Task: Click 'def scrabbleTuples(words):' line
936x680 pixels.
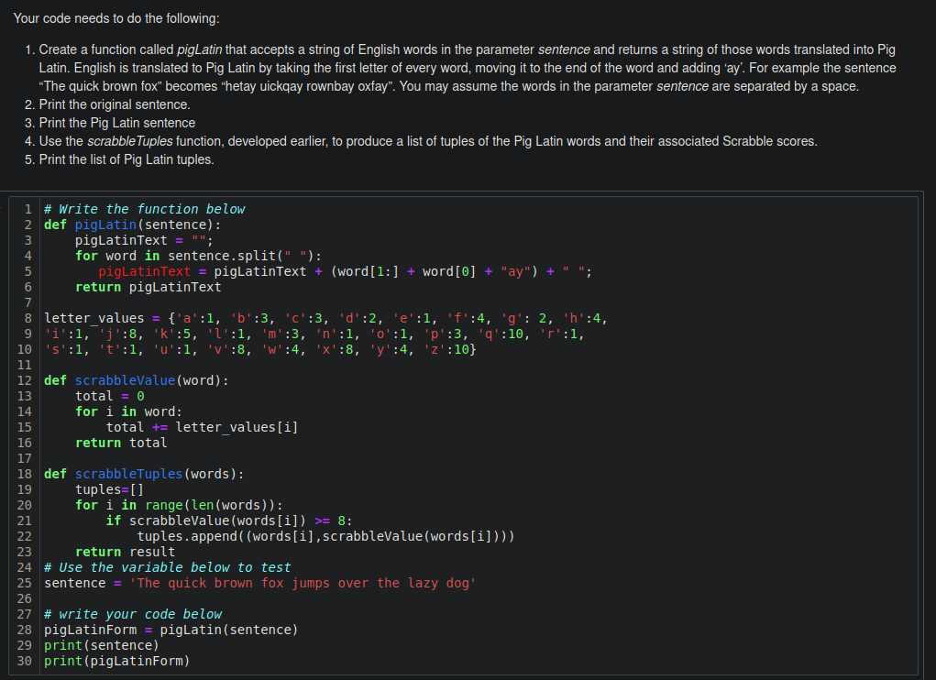Action: [145, 474]
